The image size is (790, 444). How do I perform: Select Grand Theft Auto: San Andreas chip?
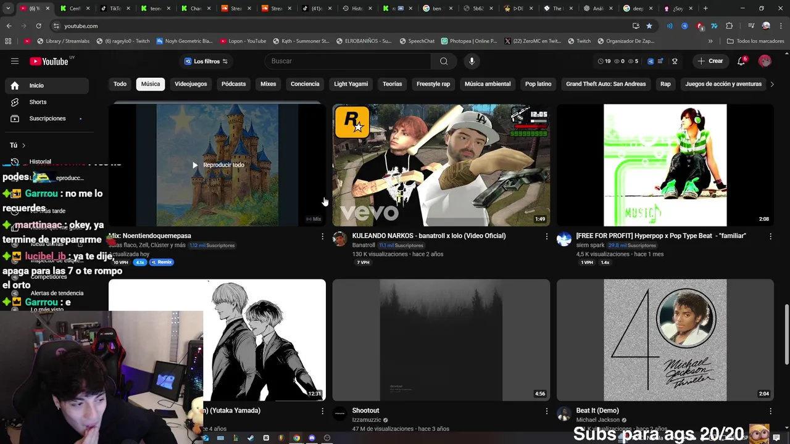pyautogui.click(x=606, y=84)
